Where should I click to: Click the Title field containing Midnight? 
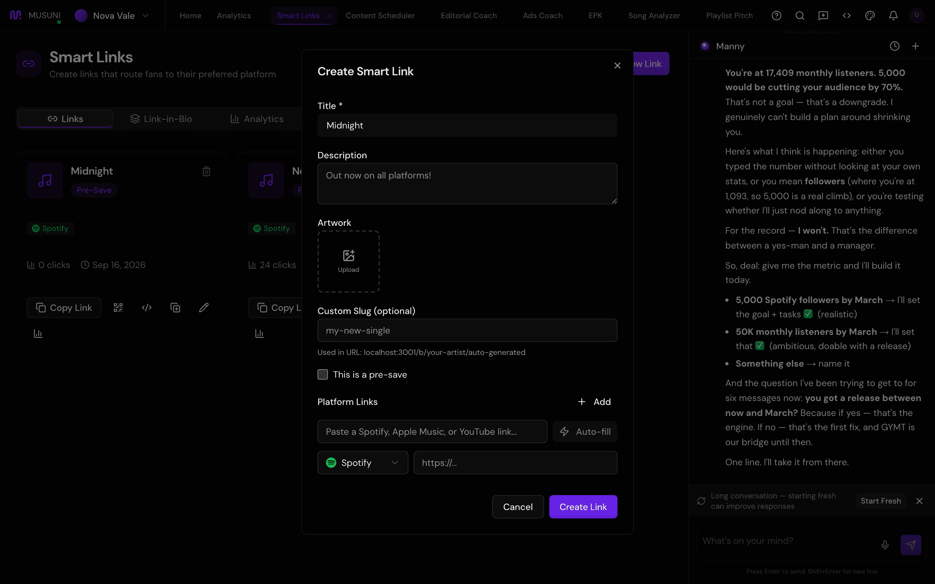[467, 125]
